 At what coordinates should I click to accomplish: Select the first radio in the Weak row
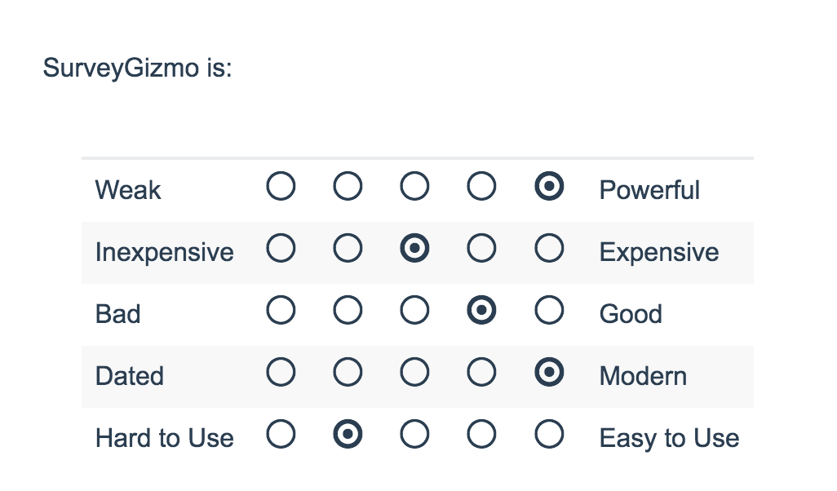coord(281,188)
